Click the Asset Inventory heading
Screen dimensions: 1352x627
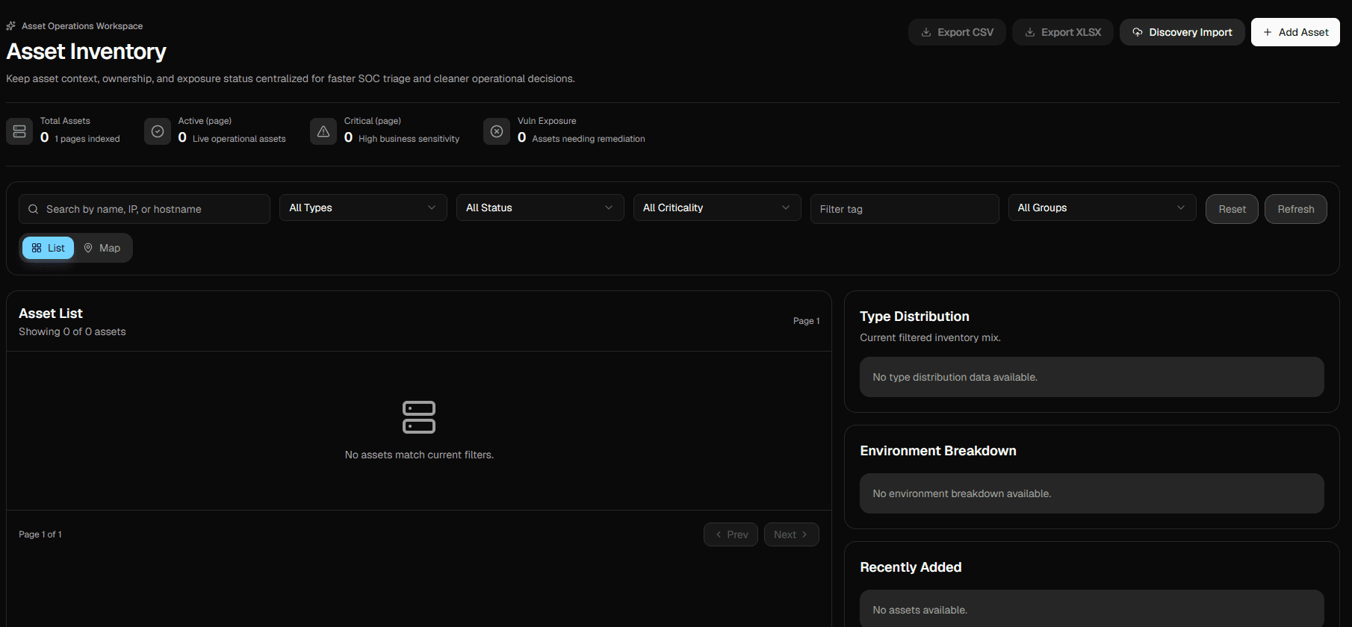click(87, 52)
